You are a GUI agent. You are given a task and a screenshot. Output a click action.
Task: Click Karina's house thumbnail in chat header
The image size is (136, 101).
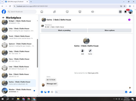tap(44, 20)
